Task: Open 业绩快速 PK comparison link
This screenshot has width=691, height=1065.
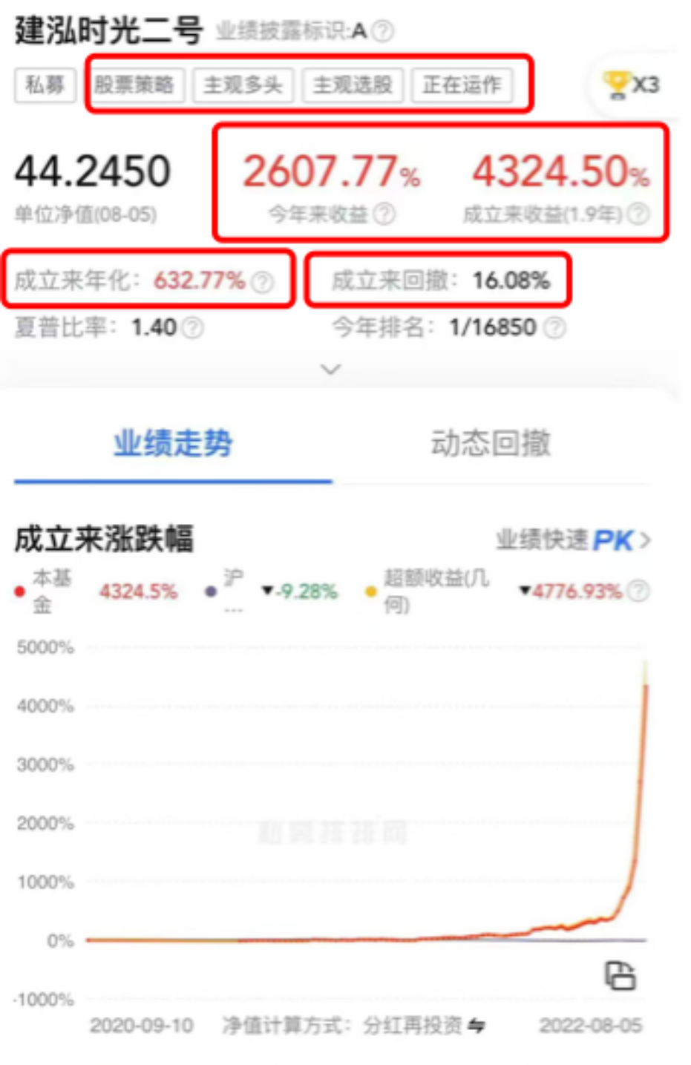Action: pos(573,540)
